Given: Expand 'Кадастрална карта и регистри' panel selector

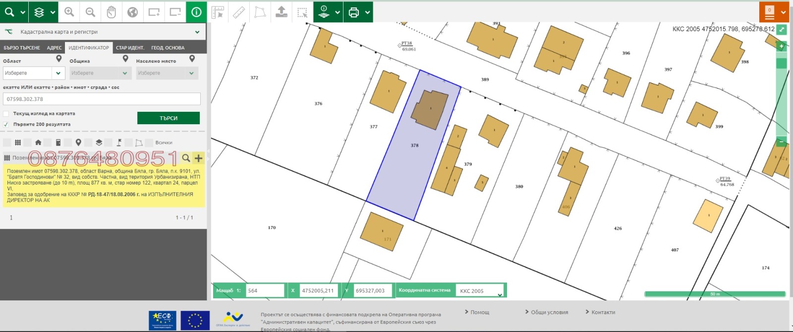Looking at the screenshot, I should (197, 32).
